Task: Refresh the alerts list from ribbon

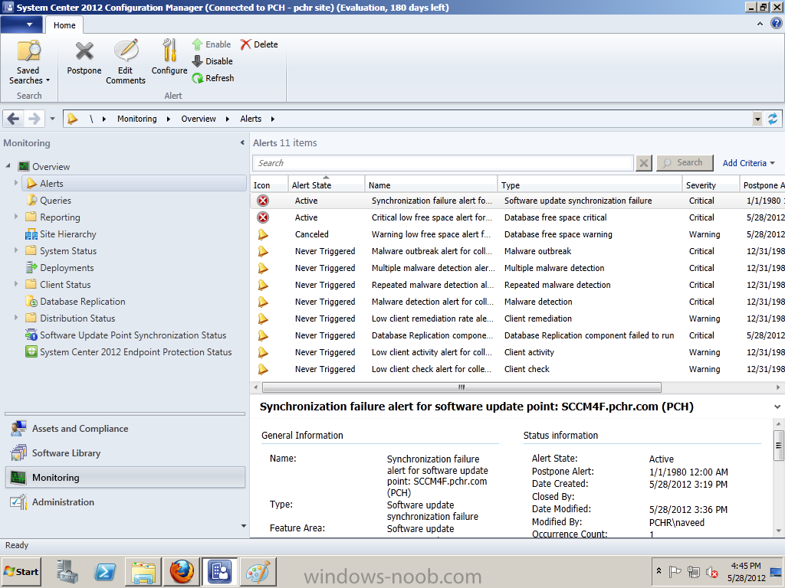Action: point(213,78)
